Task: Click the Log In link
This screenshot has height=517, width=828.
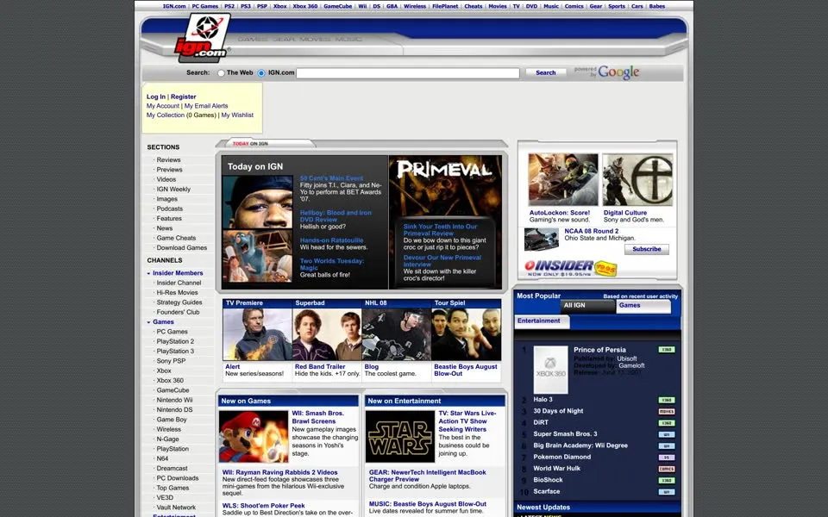Action: (x=156, y=97)
